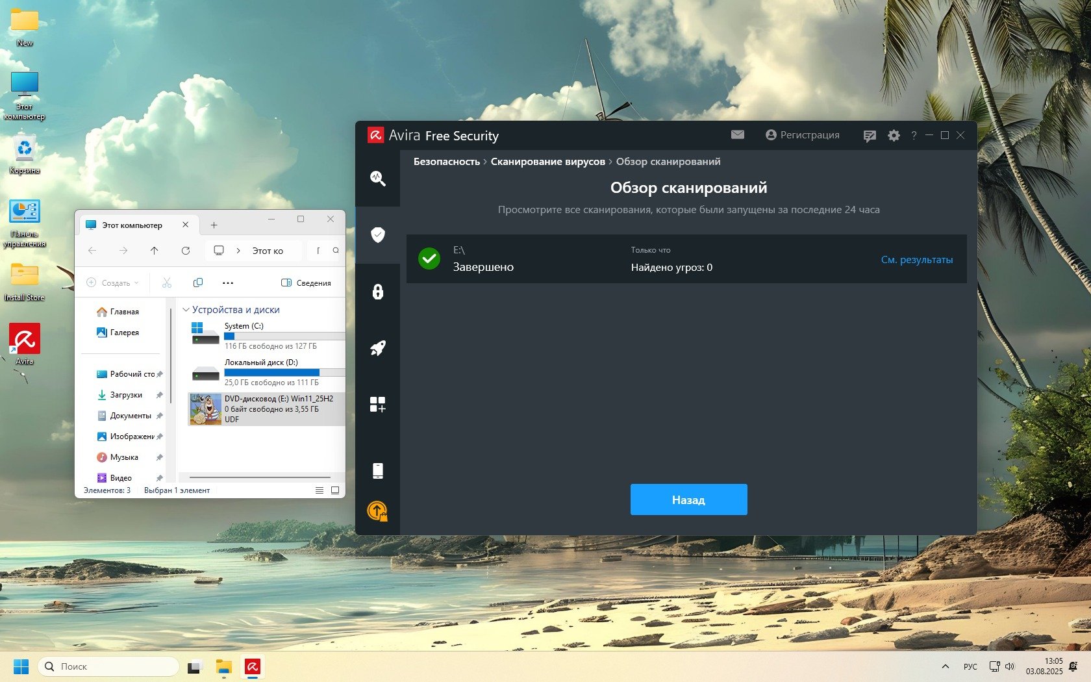1091x682 pixels.
Task: Click the upgrade arrow icon in Avira sidebar
Action: pos(377,511)
